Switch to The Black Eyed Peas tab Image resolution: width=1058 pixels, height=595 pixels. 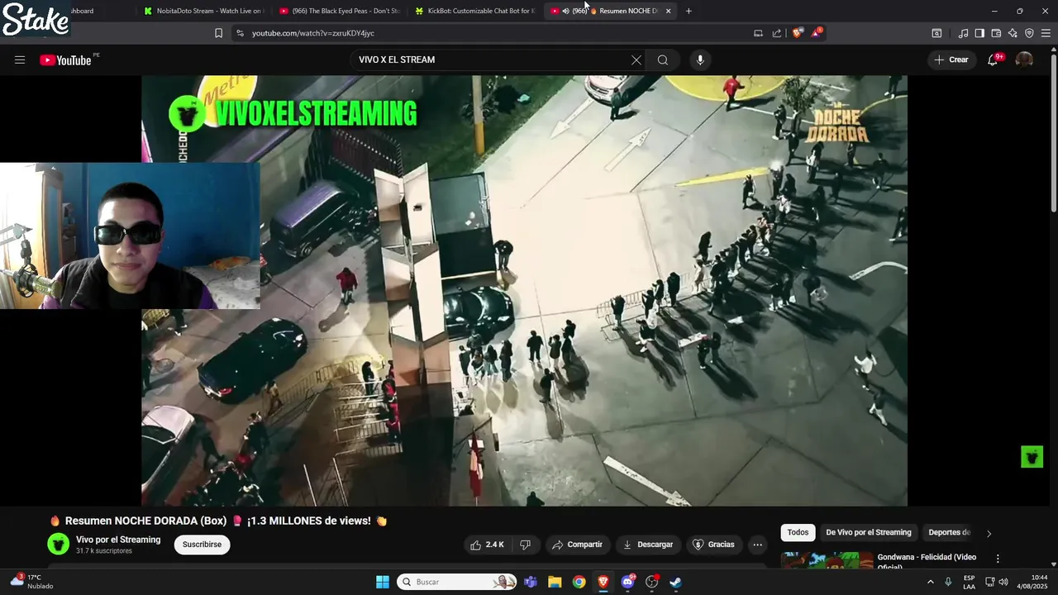(339, 11)
